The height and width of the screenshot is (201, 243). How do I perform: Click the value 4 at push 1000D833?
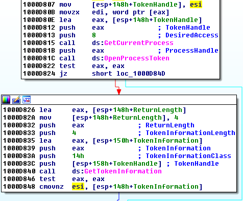tap(74, 133)
